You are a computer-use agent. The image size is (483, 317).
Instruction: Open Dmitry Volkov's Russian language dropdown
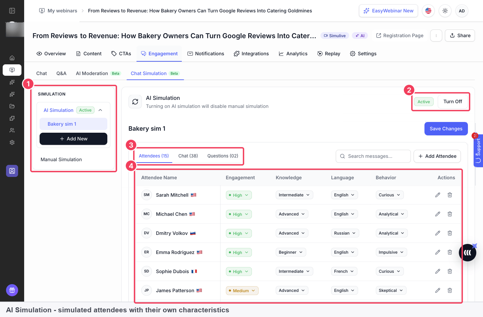[345, 233]
